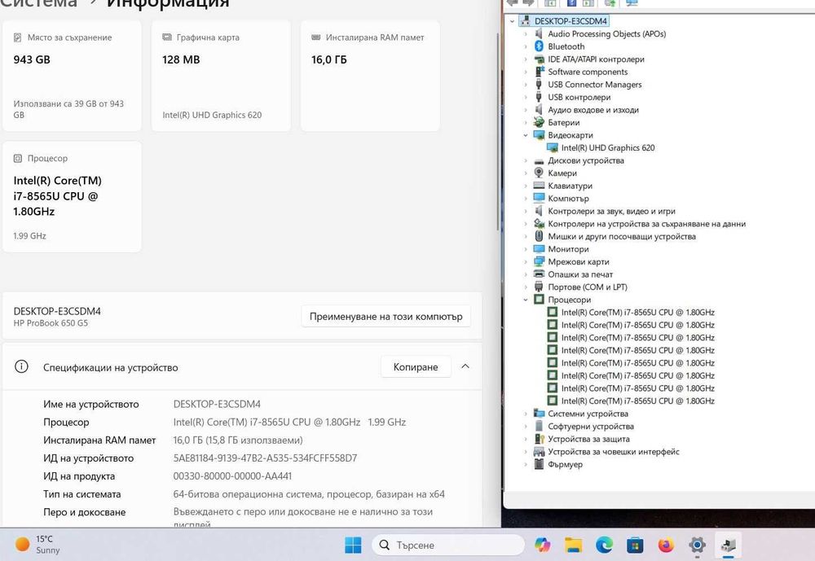Expand the Устройства за човешки интерфейс node
The width and height of the screenshot is (815, 561).
coord(526,452)
